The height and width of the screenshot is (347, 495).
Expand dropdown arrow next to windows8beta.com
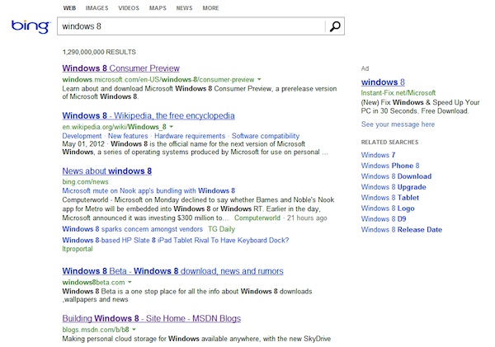(130, 282)
